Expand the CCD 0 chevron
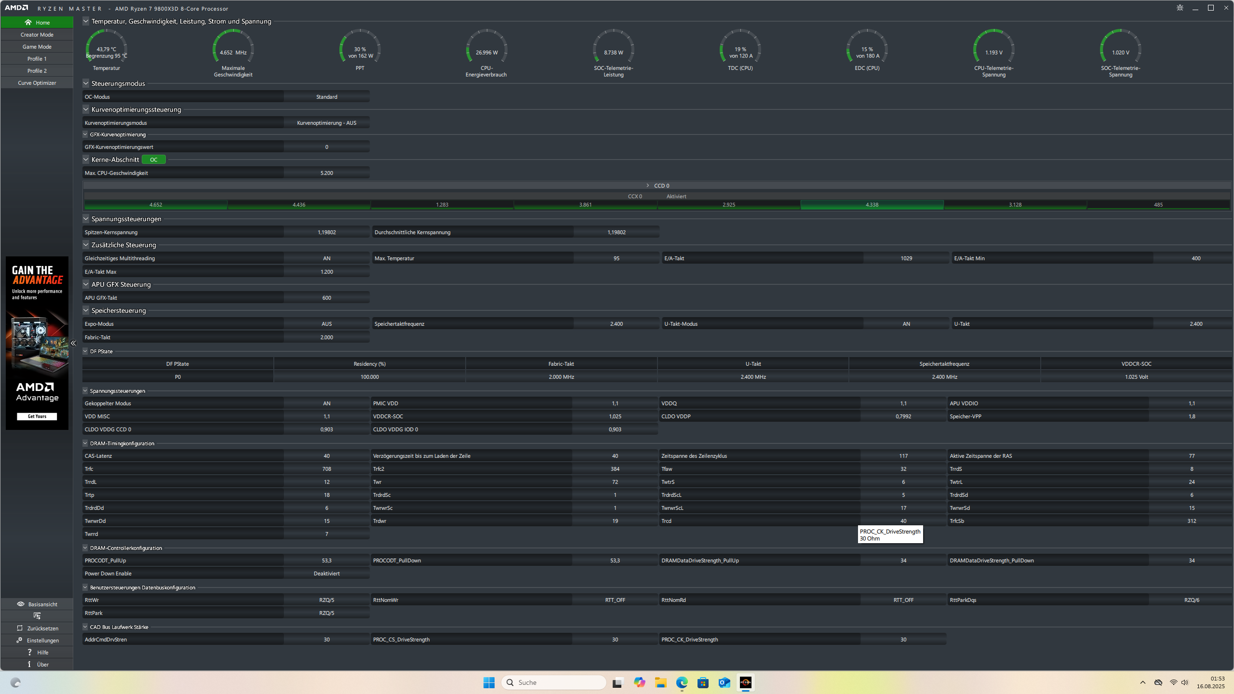 [x=647, y=186]
